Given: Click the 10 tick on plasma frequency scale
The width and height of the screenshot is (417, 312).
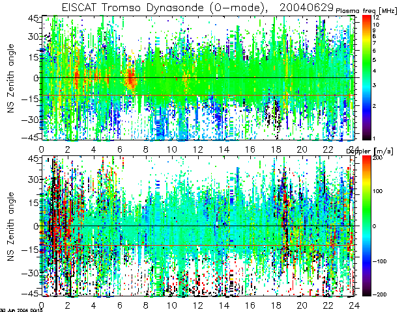Looking at the screenshot, I should click(376, 25).
